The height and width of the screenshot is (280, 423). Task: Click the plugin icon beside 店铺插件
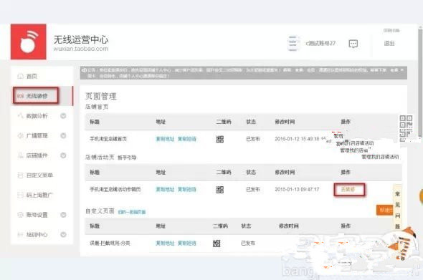coord(21,155)
